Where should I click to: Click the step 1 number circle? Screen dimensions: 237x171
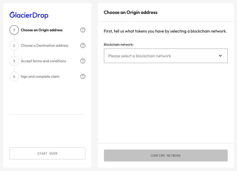[x=14, y=30]
